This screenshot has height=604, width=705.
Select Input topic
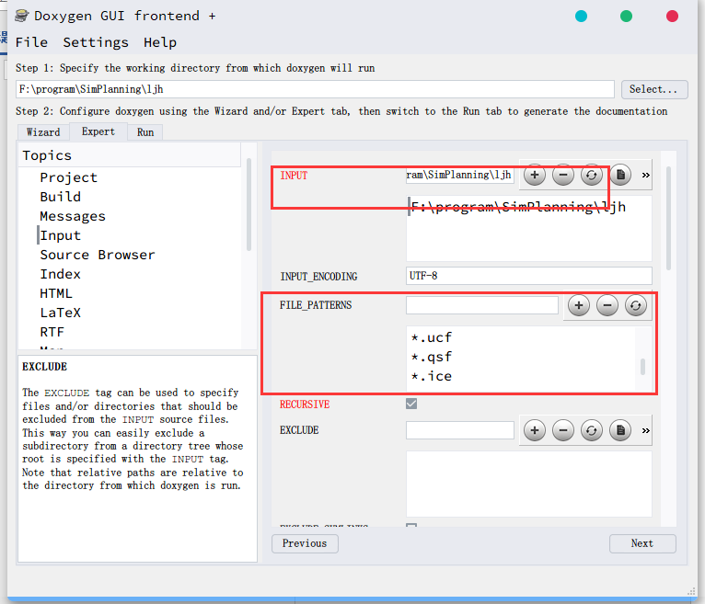point(60,235)
